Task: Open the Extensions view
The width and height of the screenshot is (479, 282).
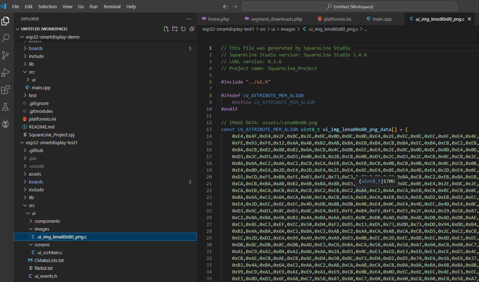Action: point(6,90)
